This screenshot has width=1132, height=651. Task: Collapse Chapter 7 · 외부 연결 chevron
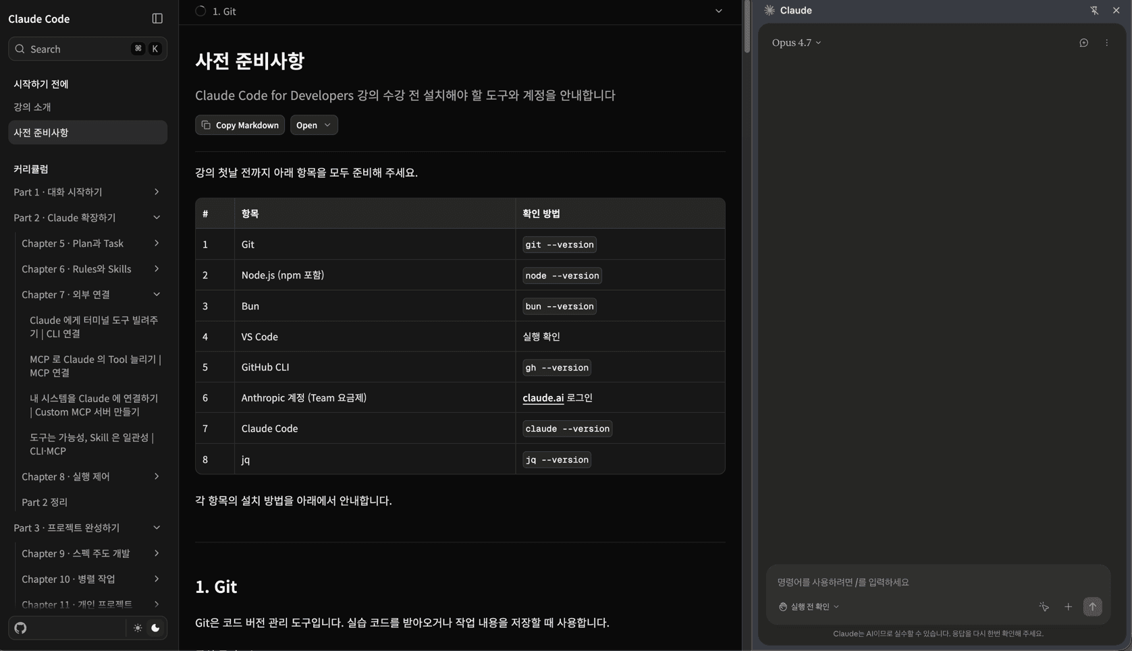pyautogui.click(x=157, y=295)
